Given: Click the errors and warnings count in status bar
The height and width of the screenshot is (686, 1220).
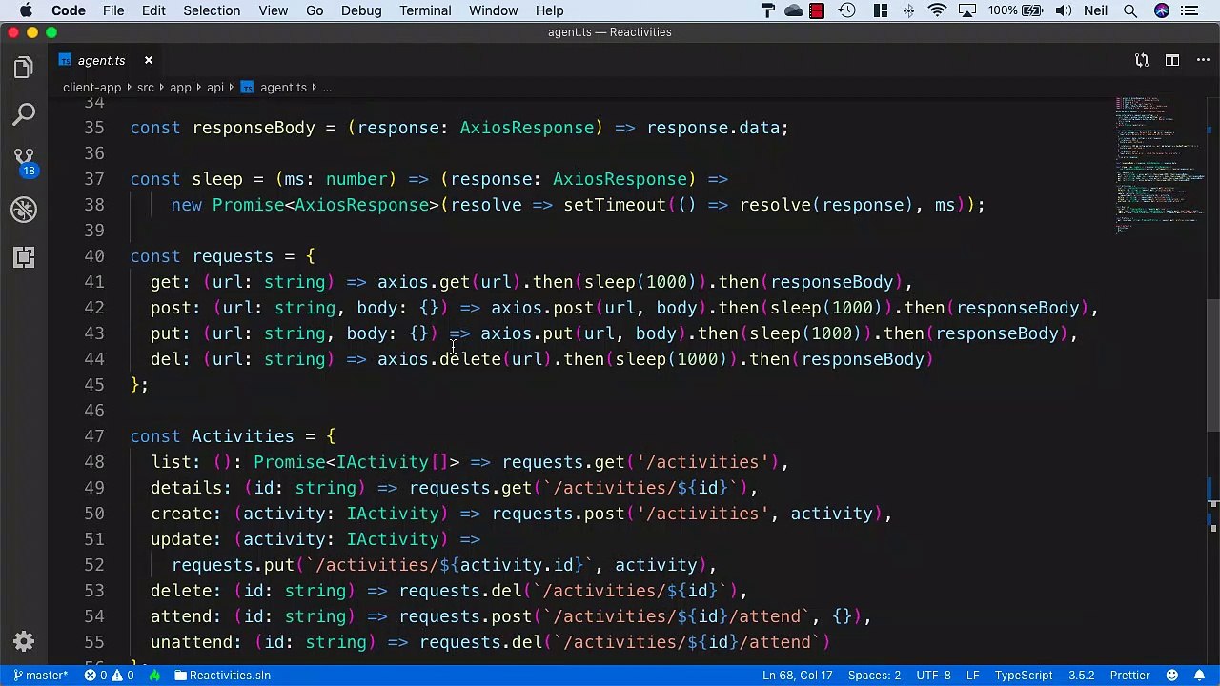Looking at the screenshot, I should (x=109, y=676).
